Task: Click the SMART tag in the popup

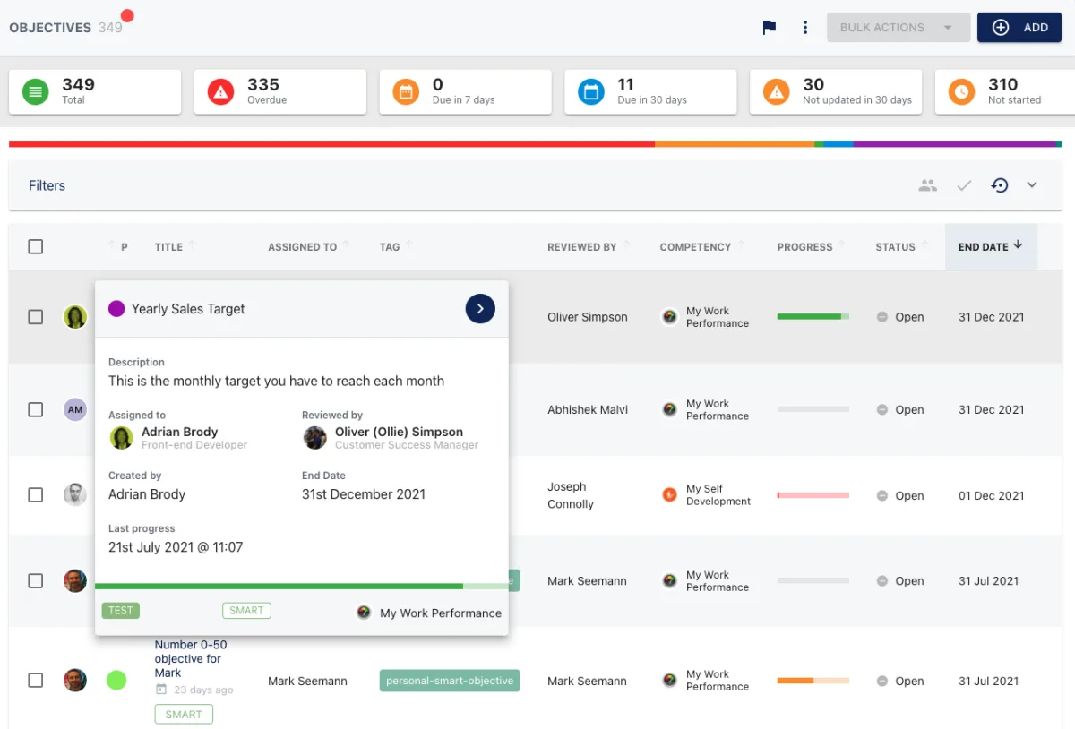Action: pos(246,611)
